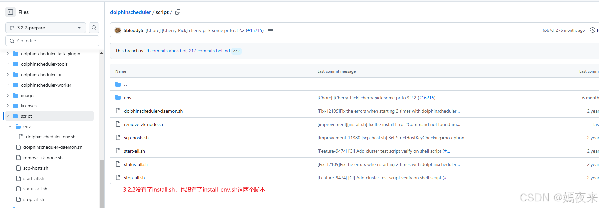Open dolphinscheduler-daemon.sh in file list
Screen dimensions: 599x208
(153, 111)
